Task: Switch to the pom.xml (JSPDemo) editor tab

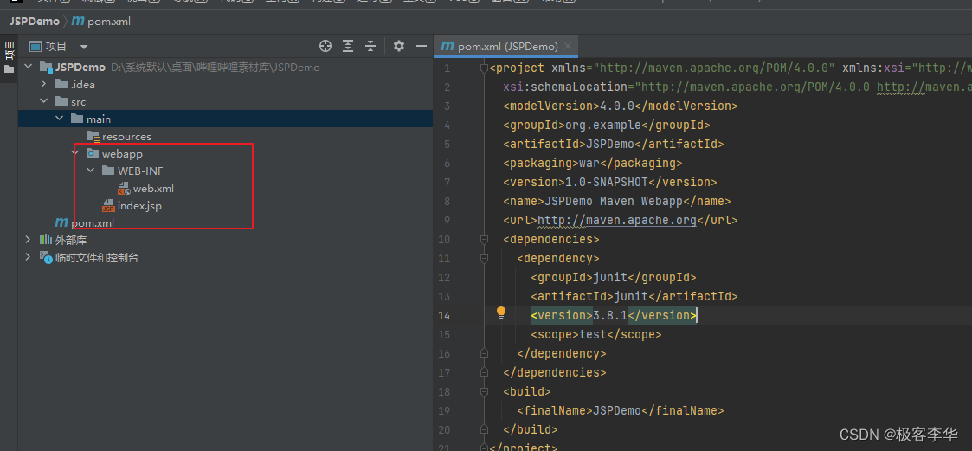Action: pos(506,47)
